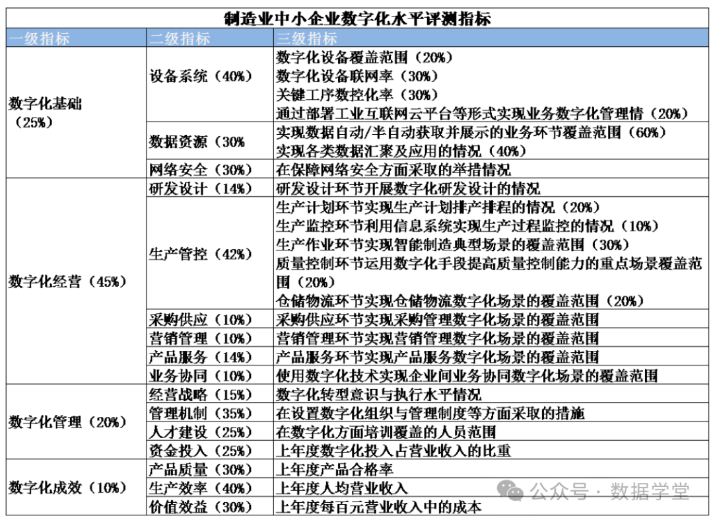Select the 二级指标 column header
The width and height of the screenshot is (713, 520).
pyautogui.click(x=180, y=38)
